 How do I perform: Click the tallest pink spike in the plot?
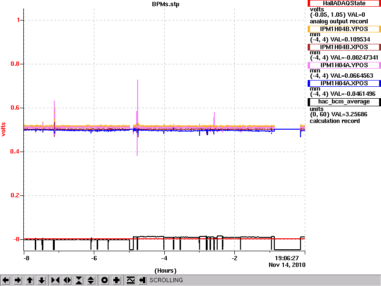138,102
